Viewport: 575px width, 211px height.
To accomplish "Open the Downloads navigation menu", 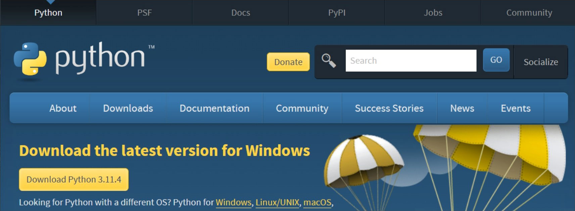I will coord(128,108).
